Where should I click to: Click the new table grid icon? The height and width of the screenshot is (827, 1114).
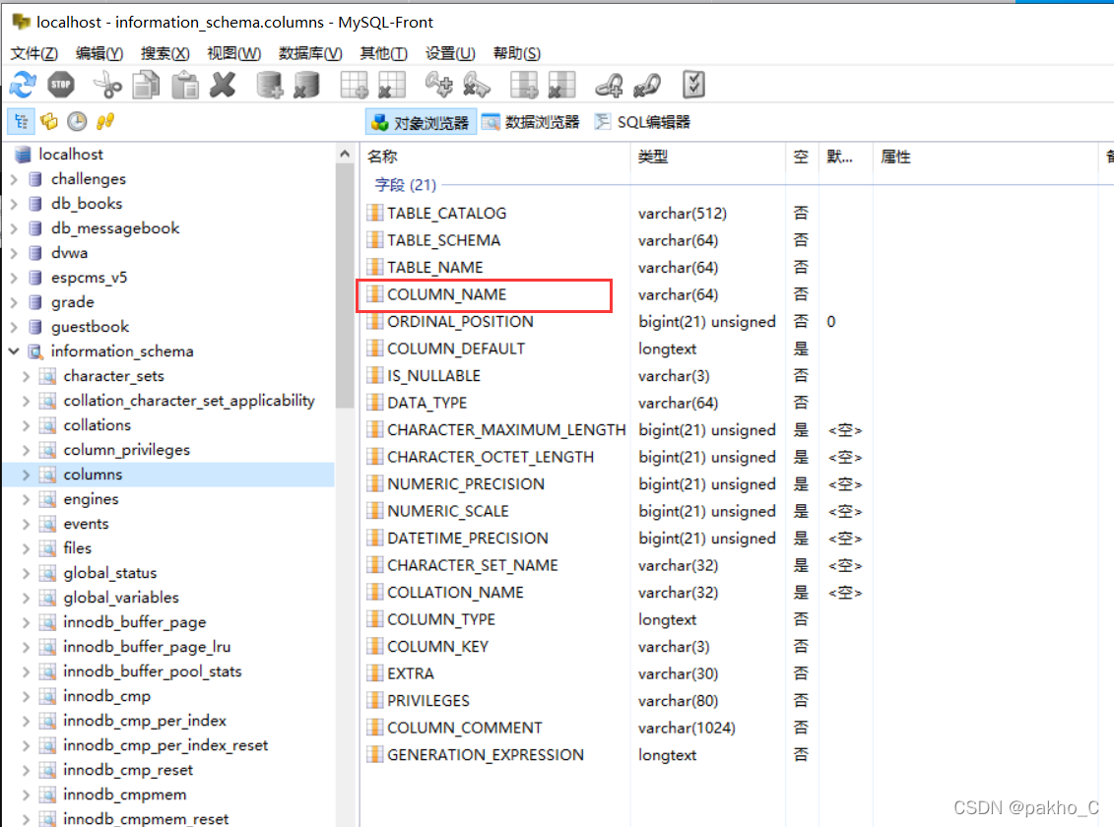click(x=354, y=86)
